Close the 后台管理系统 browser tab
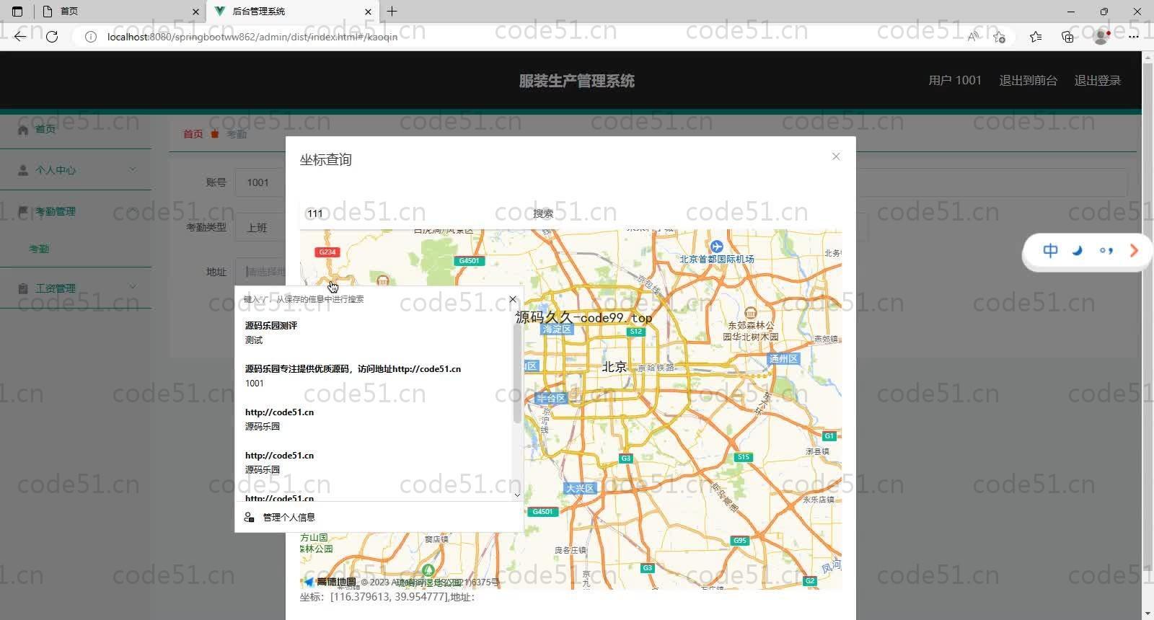Screen dimensions: 1154x620 (368, 12)
